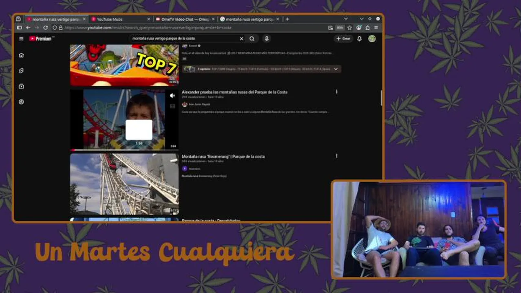Open the 80% zoom level indicator
521x293 pixels.
(x=340, y=28)
